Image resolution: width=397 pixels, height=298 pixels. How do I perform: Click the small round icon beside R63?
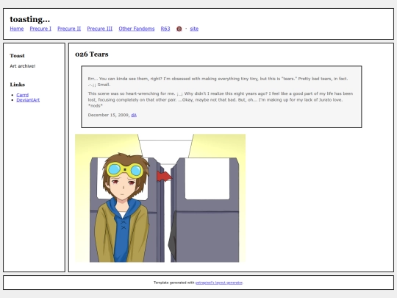pyautogui.click(x=179, y=29)
